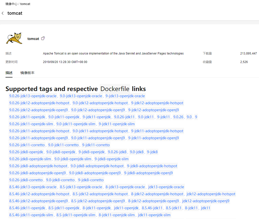Switch to the 镜像版本 tab
The image size is (259, 219).
pos(27,73)
